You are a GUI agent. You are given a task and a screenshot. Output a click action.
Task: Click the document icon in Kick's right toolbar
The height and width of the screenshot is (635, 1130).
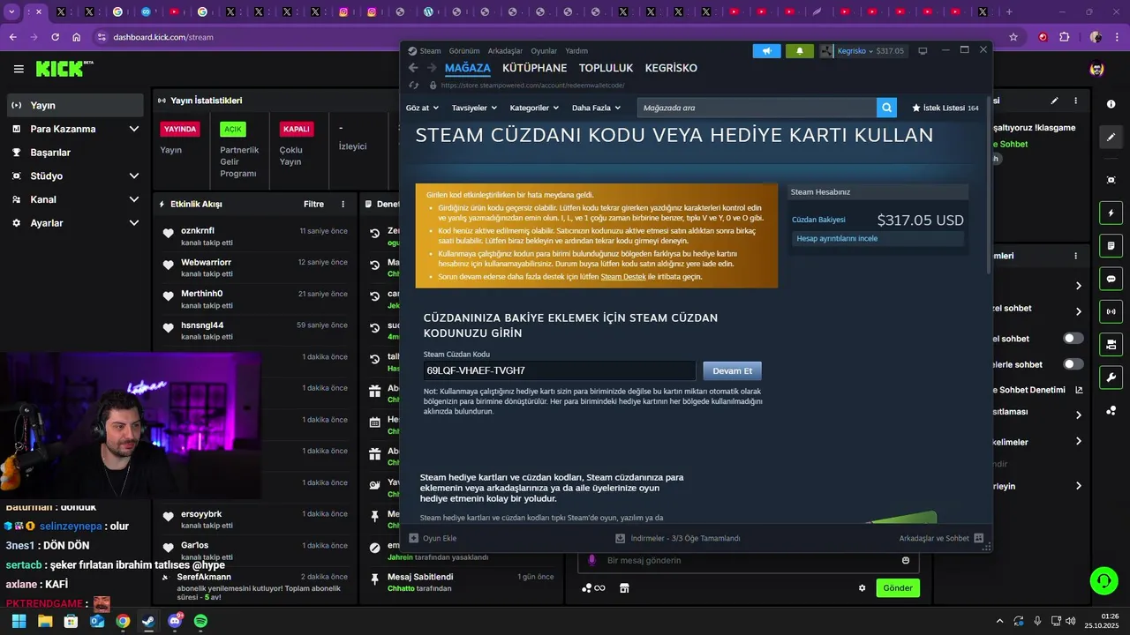tap(1111, 245)
